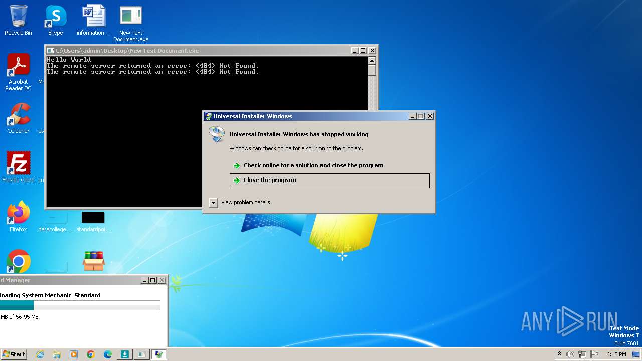Screen dimensions: 642x361
Task: Switch to the console window taskbar button
Action: tap(141, 354)
